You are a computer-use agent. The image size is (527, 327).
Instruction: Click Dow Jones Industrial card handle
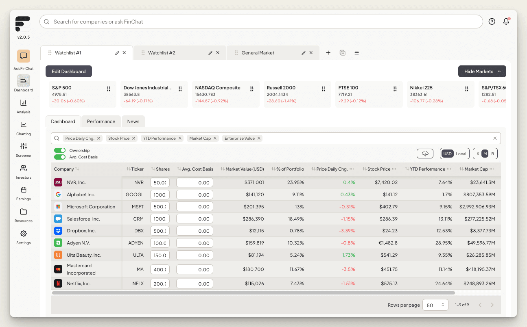(x=180, y=89)
